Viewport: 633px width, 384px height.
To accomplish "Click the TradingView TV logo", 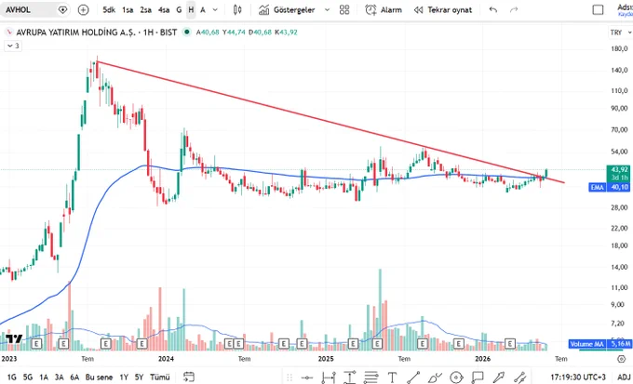I will 14,338.
